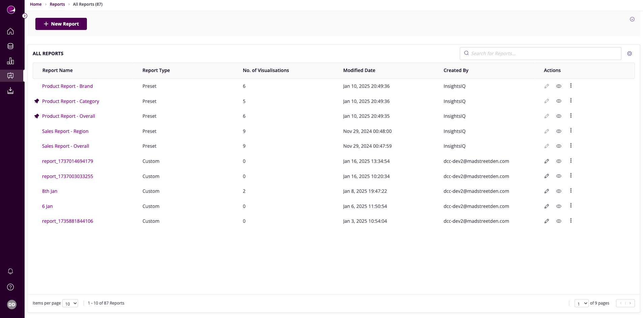Click the New Report button
Image resolution: width=643 pixels, height=318 pixels.
[x=61, y=24]
